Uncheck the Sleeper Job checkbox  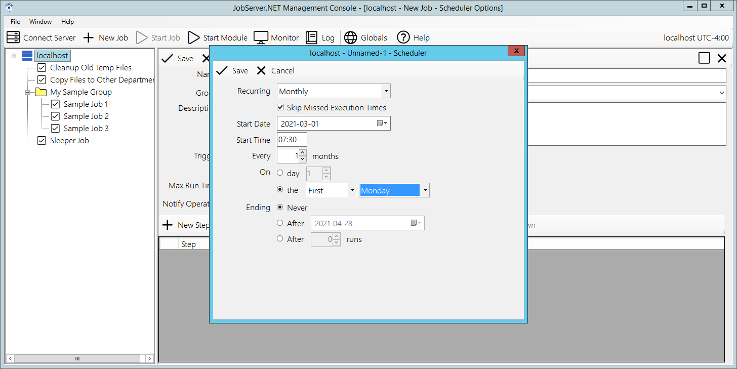click(x=42, y=141)
